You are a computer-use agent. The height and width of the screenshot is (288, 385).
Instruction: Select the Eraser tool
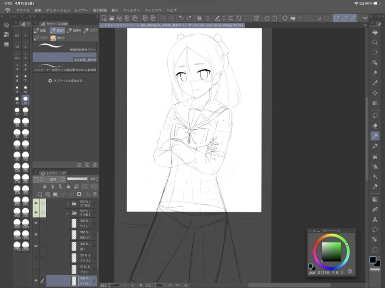[x=375, y=125]
